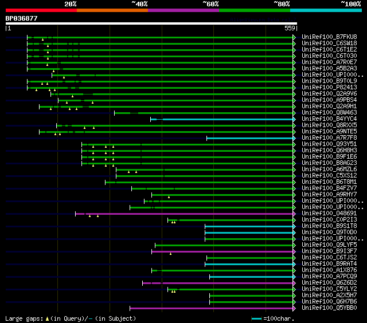Click the purple alignment bar for O48691
This screenshot has height=323, width=367.
point(184,214)
